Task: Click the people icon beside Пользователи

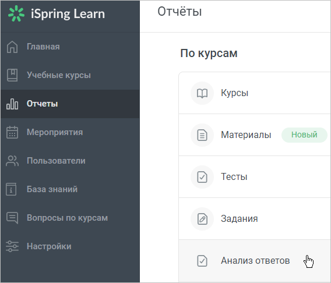Action: click(12, 161)
